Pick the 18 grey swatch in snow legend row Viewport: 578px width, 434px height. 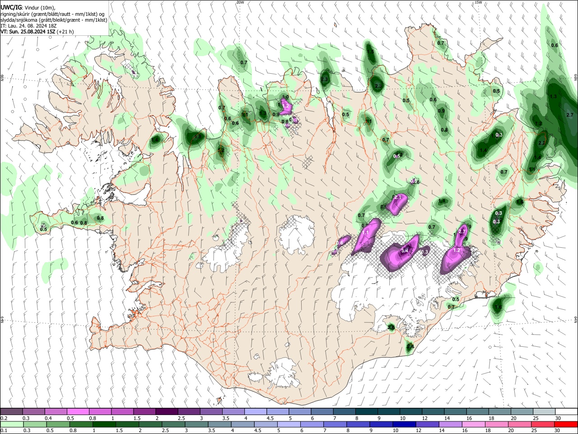[x=500, y=411]
